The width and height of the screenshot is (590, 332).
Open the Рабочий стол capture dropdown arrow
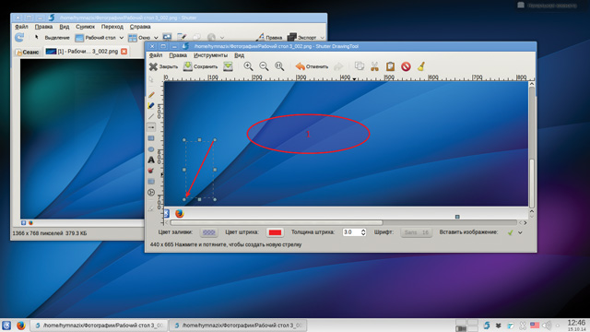tap(122, 38)
